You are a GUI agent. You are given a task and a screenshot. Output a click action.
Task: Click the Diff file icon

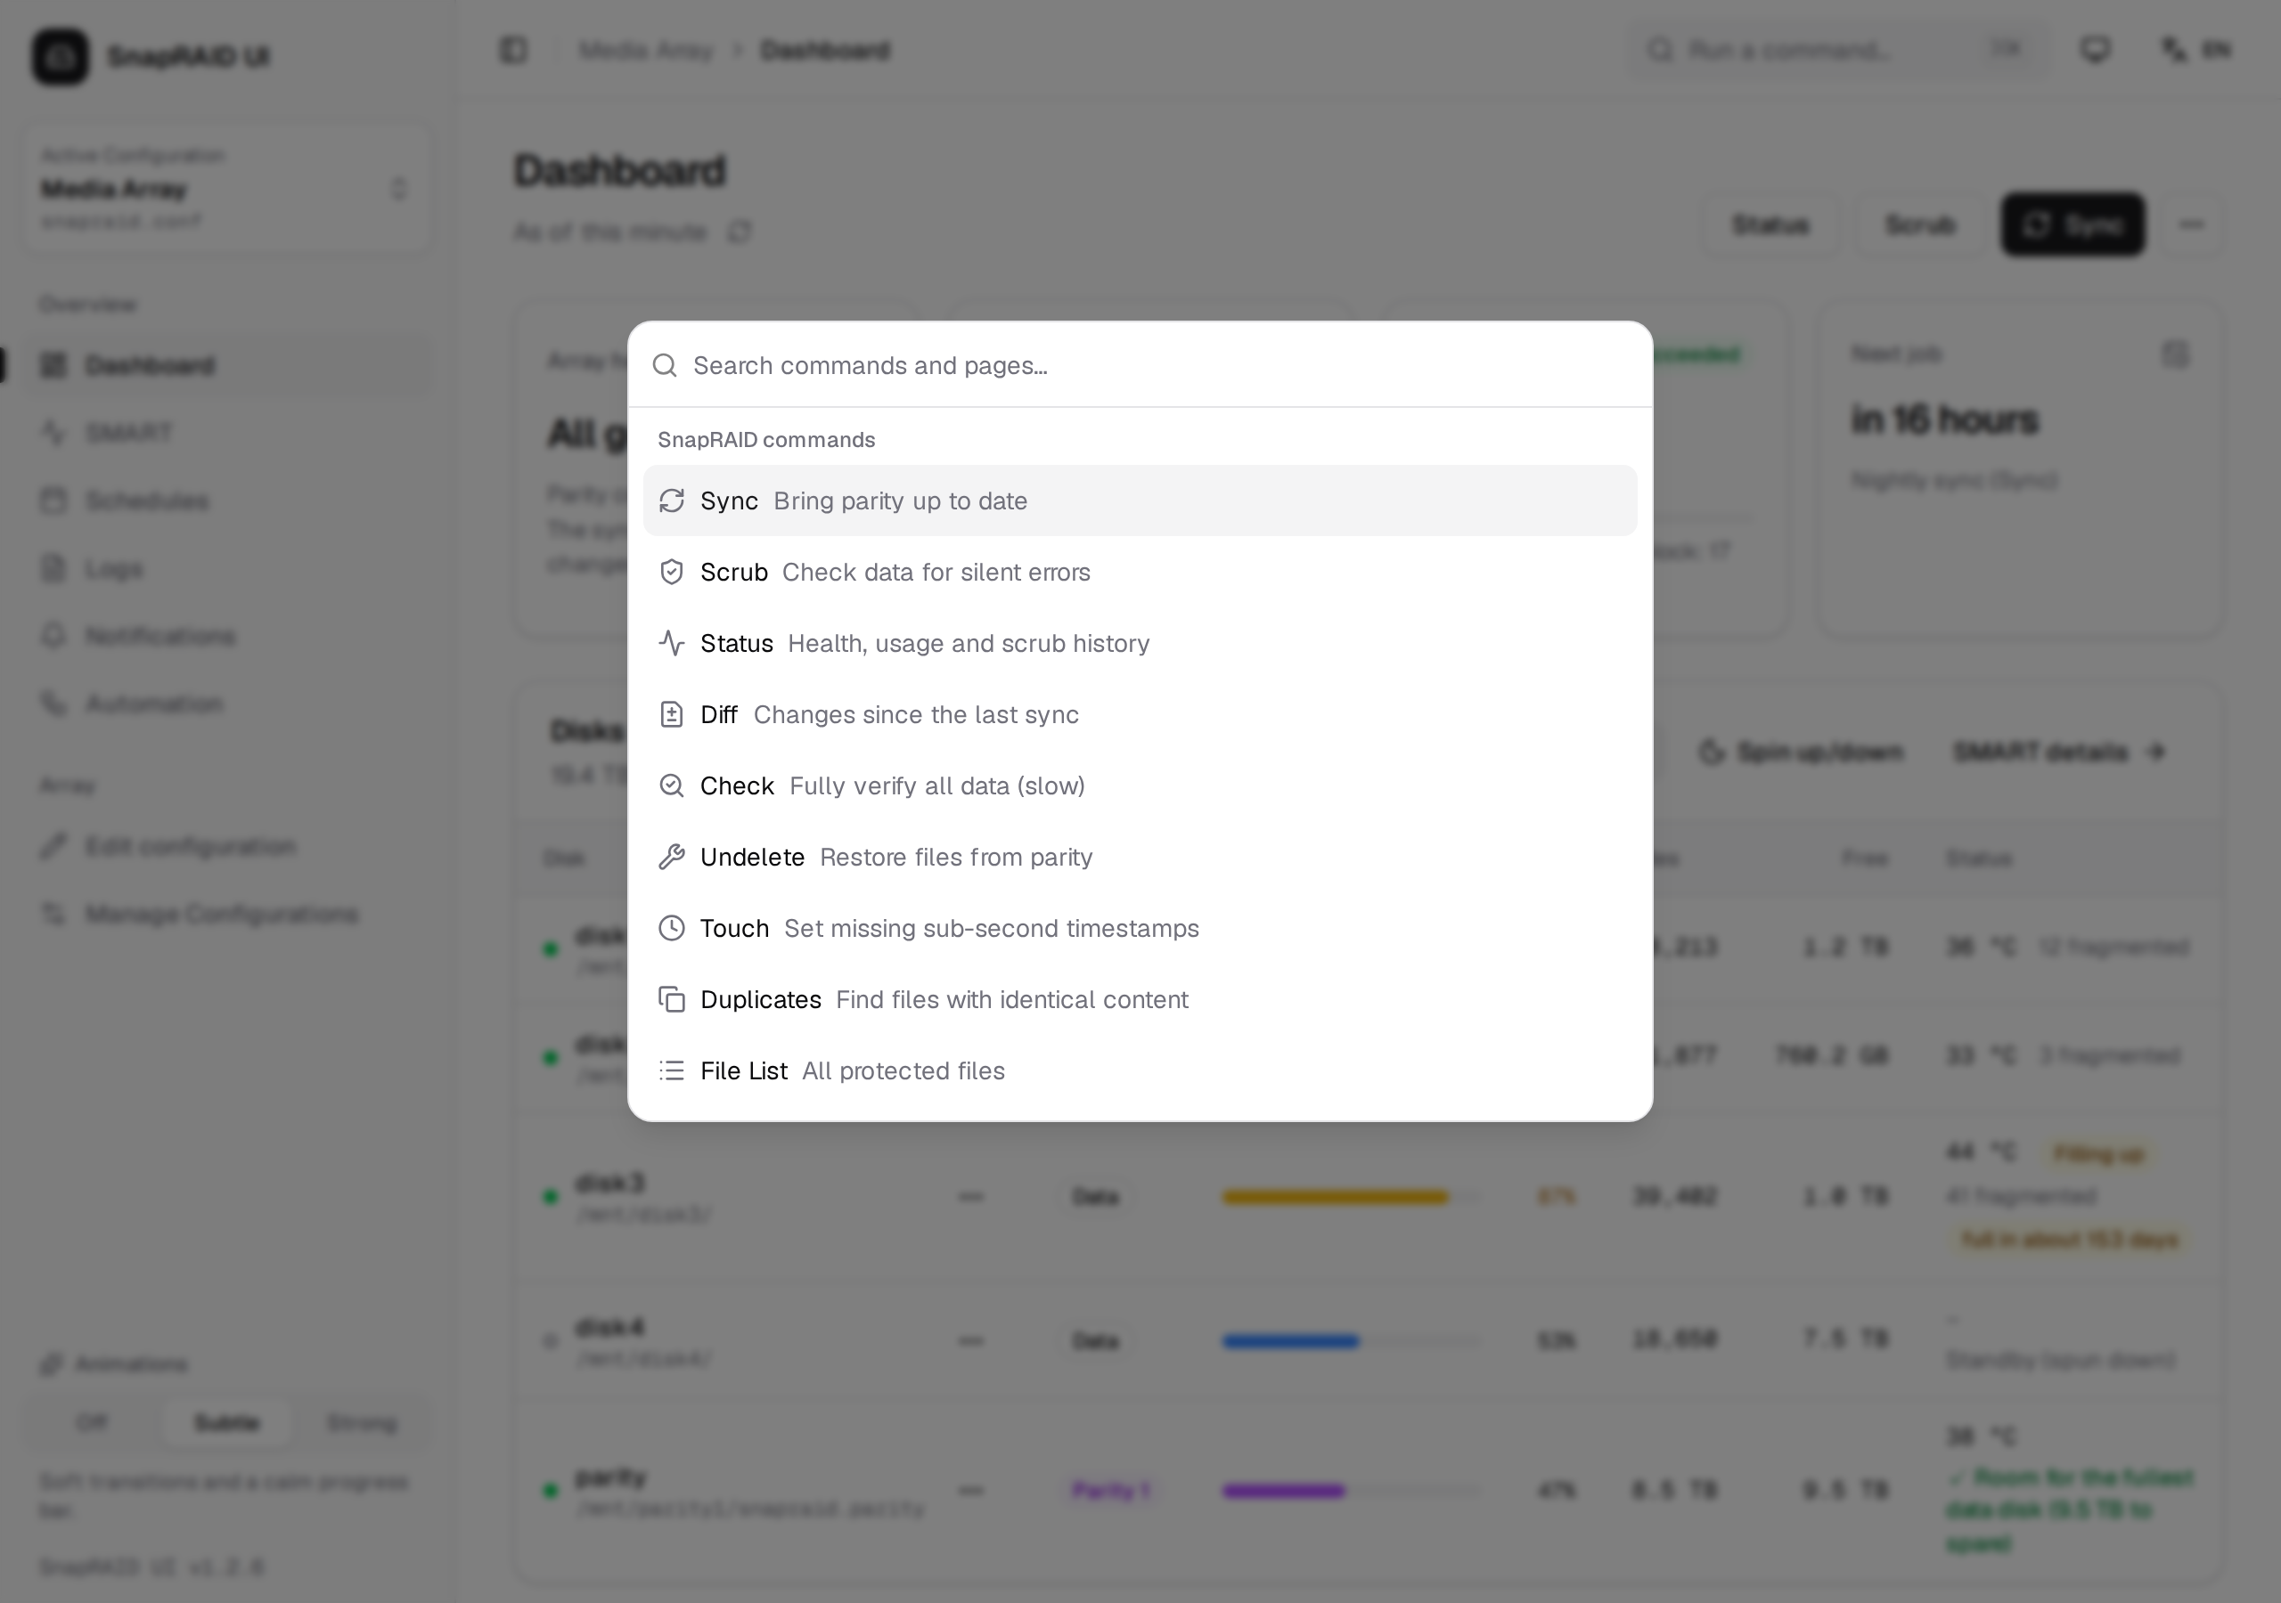click(x=672, y=714)
